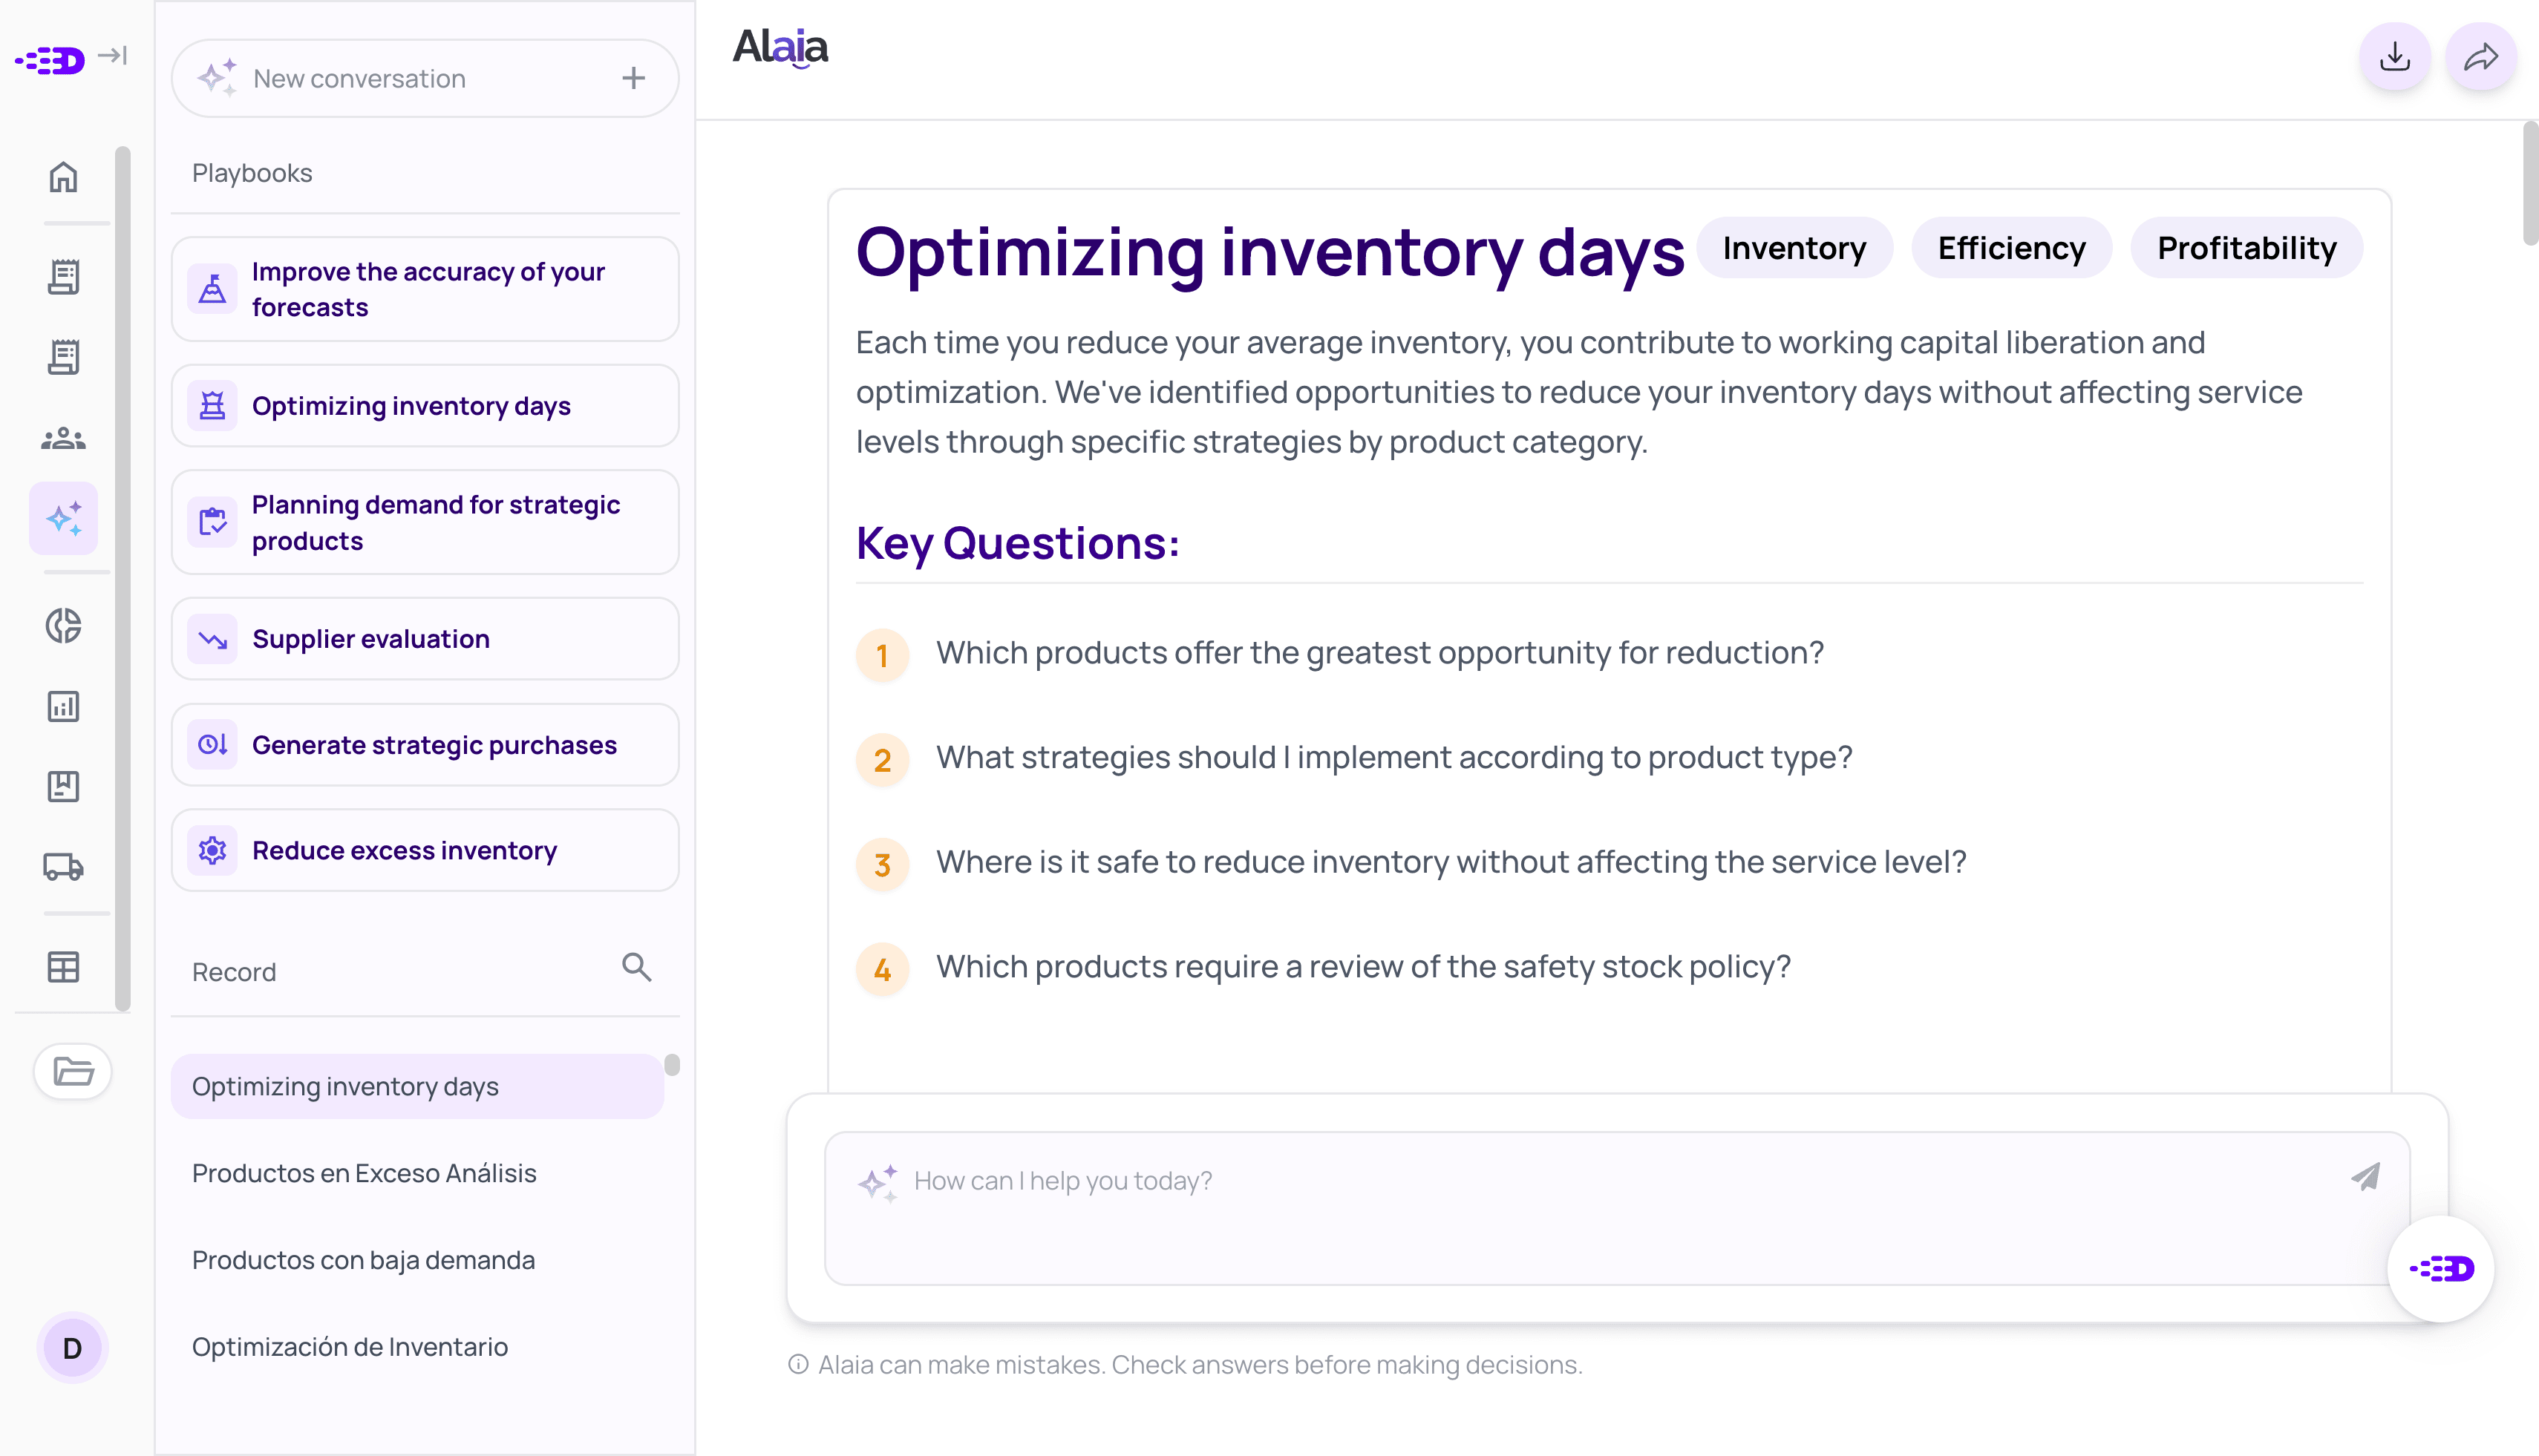Select the Inventory tag on the playbook
This screenshot has height=1456, width=2539.
point(1794,247)
